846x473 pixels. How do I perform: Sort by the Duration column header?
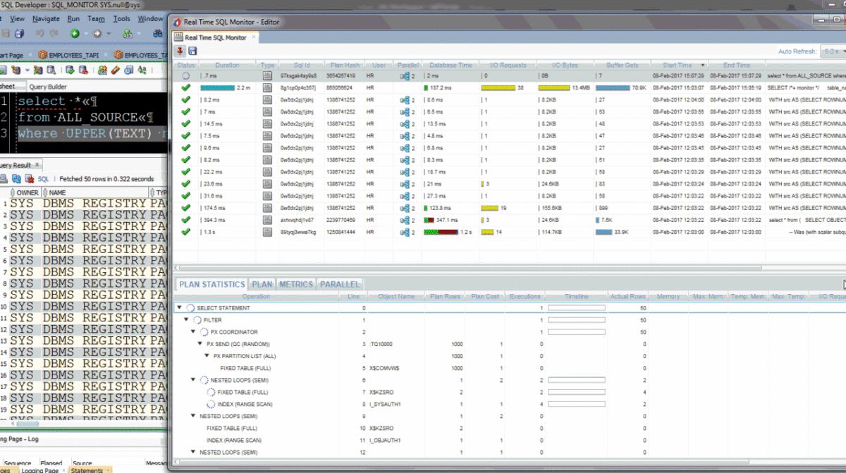point(227,66)
